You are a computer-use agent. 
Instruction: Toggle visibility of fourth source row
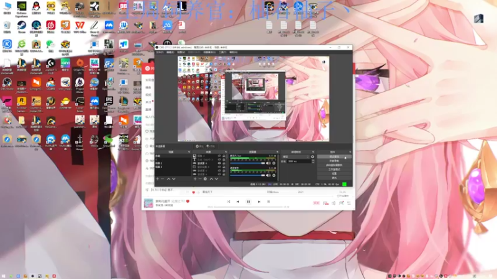(219, 167)
